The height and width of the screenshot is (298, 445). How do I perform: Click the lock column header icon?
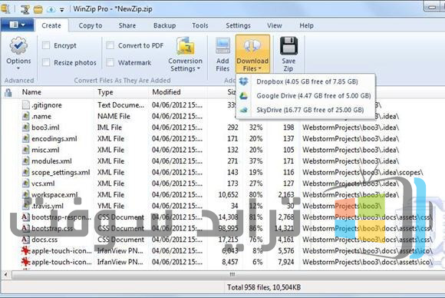[8, 92]
